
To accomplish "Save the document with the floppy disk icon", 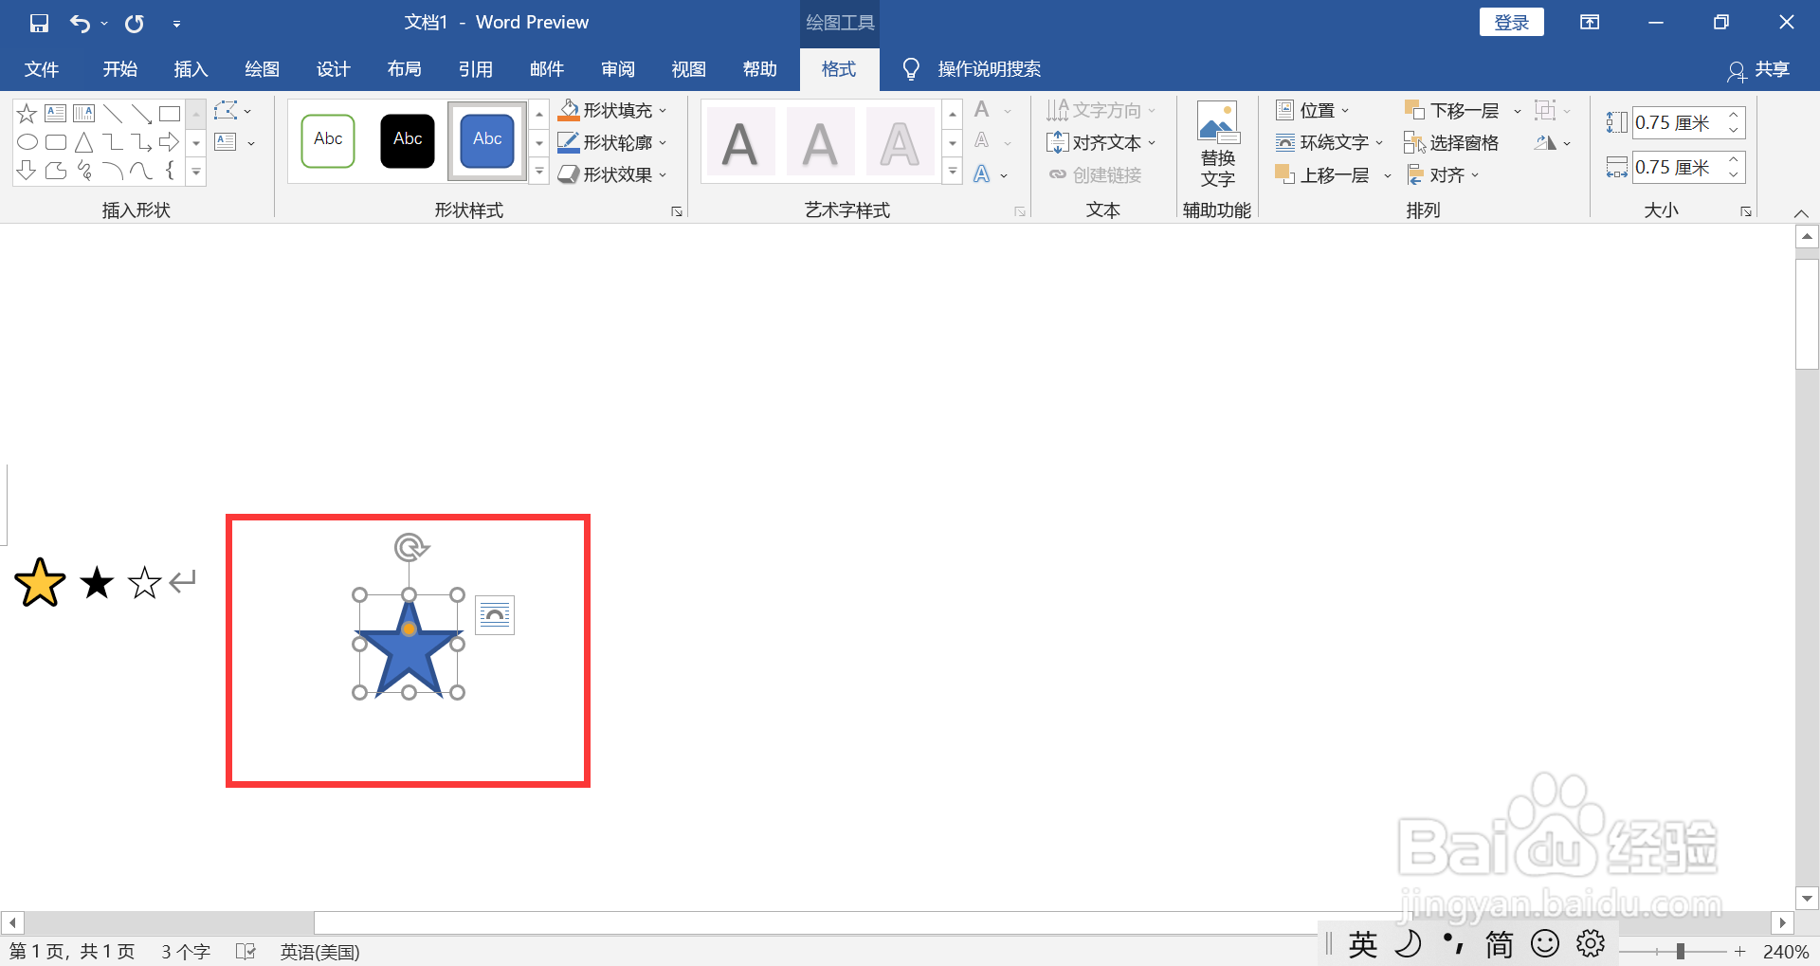I will click(x=39, y=23).
